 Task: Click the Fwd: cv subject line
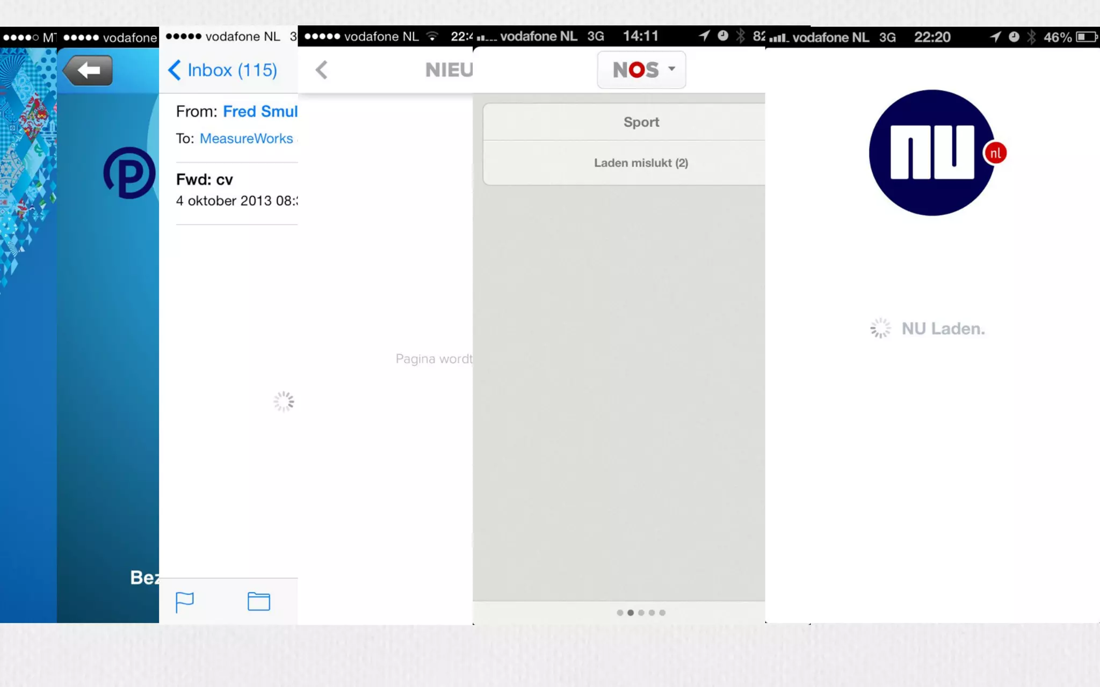pyautogui.click(x=205, y=180)
